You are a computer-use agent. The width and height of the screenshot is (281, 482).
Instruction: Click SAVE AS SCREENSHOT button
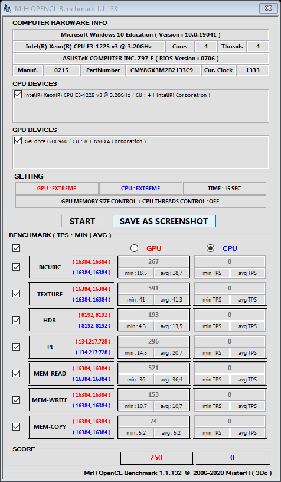[164, 221]
